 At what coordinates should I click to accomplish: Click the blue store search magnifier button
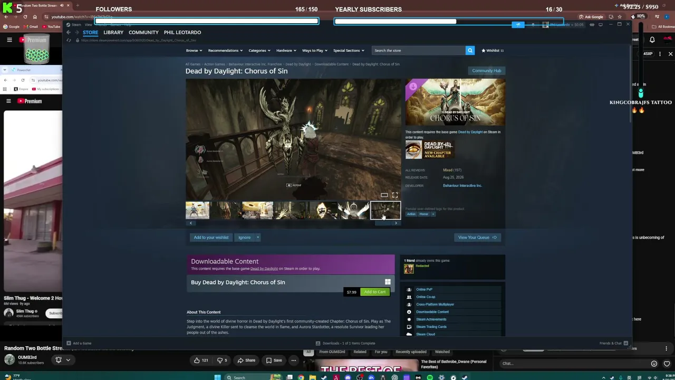pyautogui.click(x=470, y=51)
